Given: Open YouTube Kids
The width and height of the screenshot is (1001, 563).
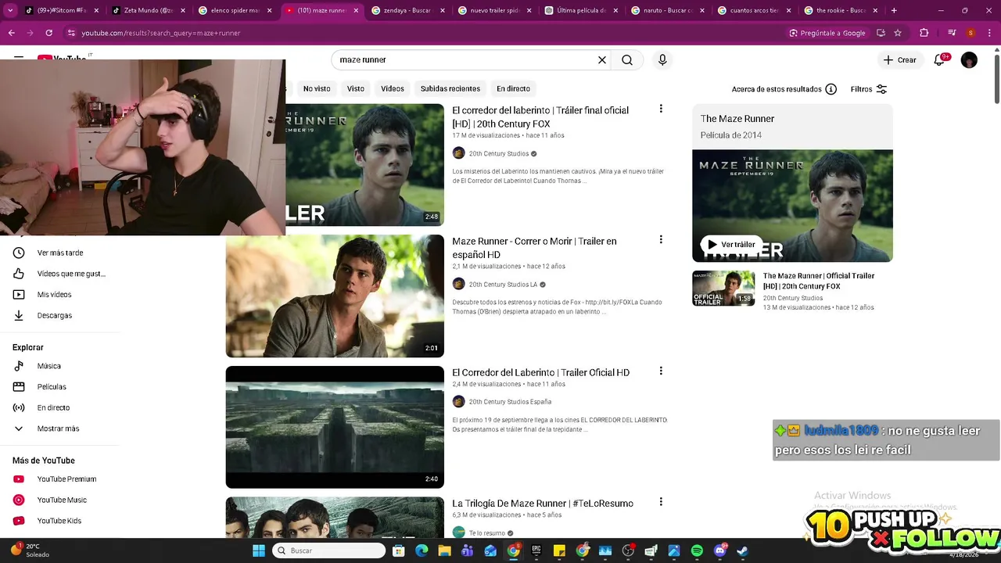Looking at the screenshot, I should (59, 521).
